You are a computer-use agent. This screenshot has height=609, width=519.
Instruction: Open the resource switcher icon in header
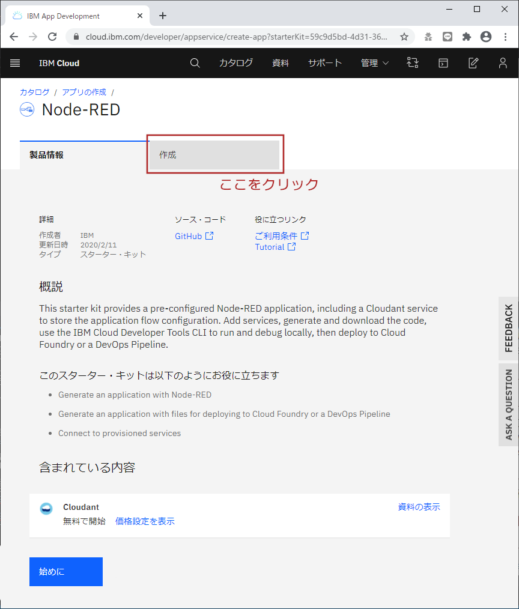(413, 63)
